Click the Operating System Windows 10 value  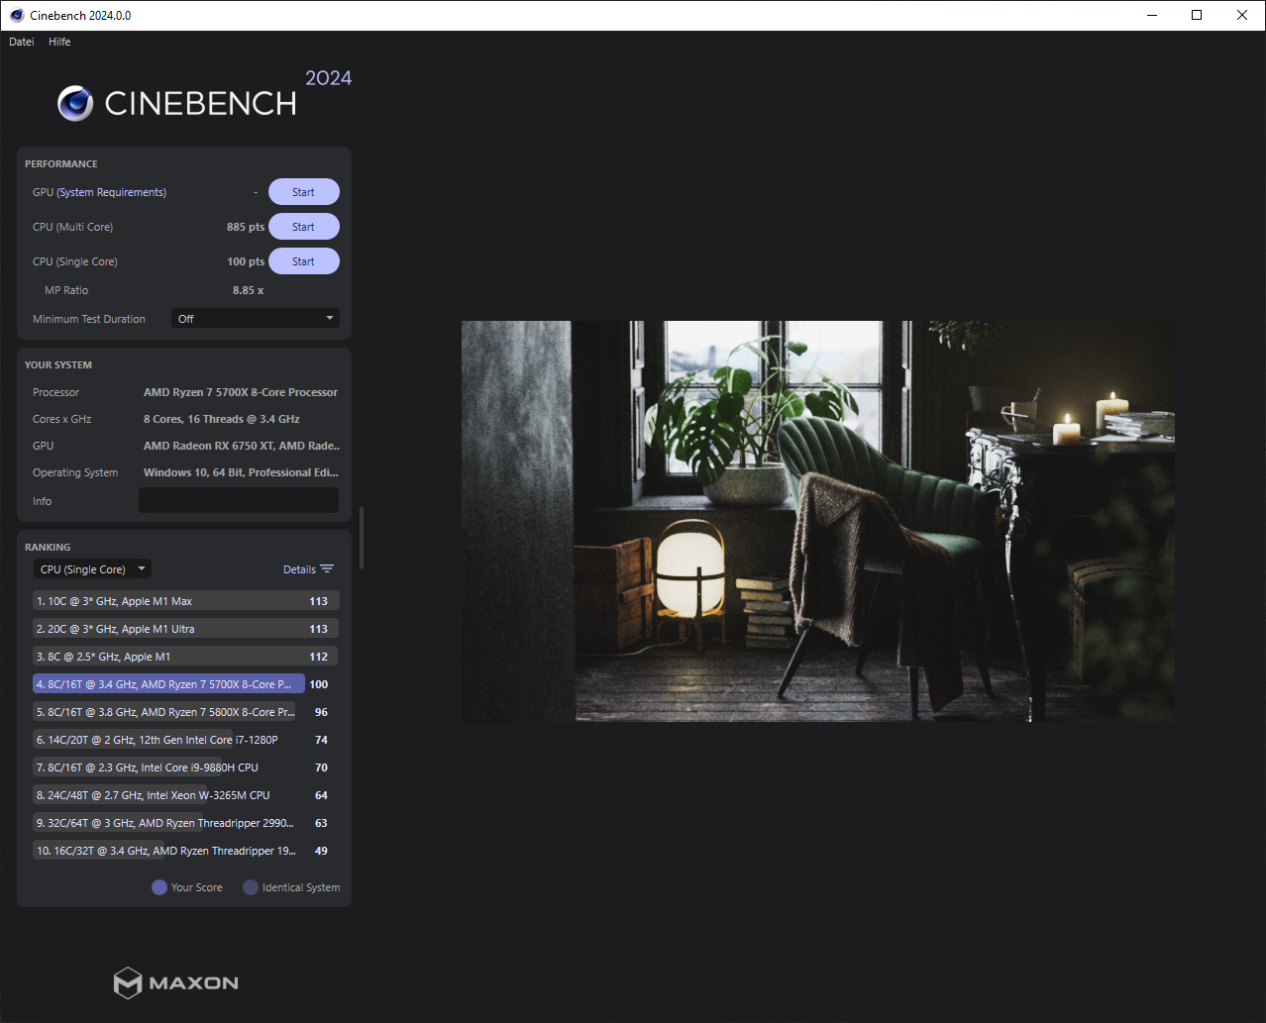click(x=241, y=472)
